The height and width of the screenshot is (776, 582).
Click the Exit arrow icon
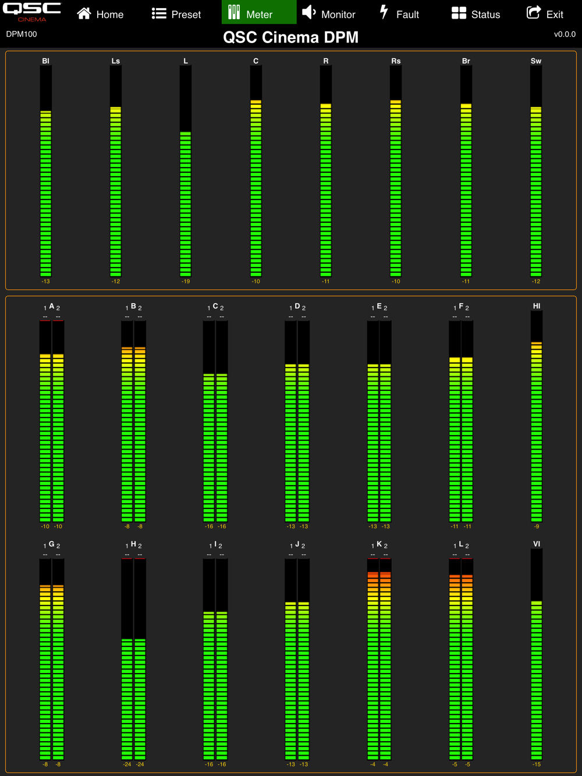pyautogui.click(x=534, y=13)
